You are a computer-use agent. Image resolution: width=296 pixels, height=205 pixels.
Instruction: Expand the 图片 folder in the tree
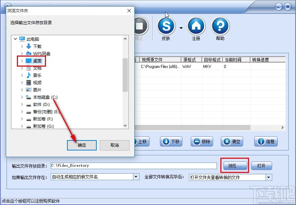22,90
